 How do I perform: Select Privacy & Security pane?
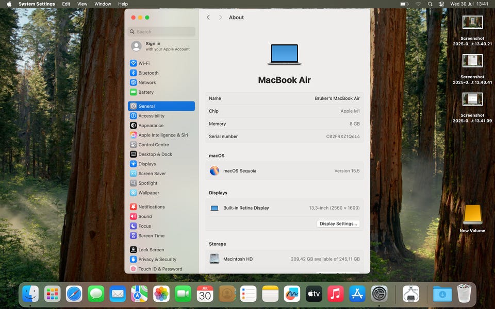157,260
